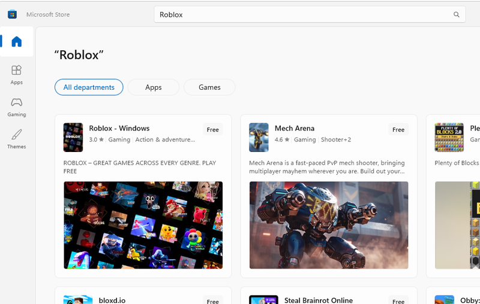Click Free button on bloxd.io card
The height and width of the screenshot is (304, 480).
(213, 301)
